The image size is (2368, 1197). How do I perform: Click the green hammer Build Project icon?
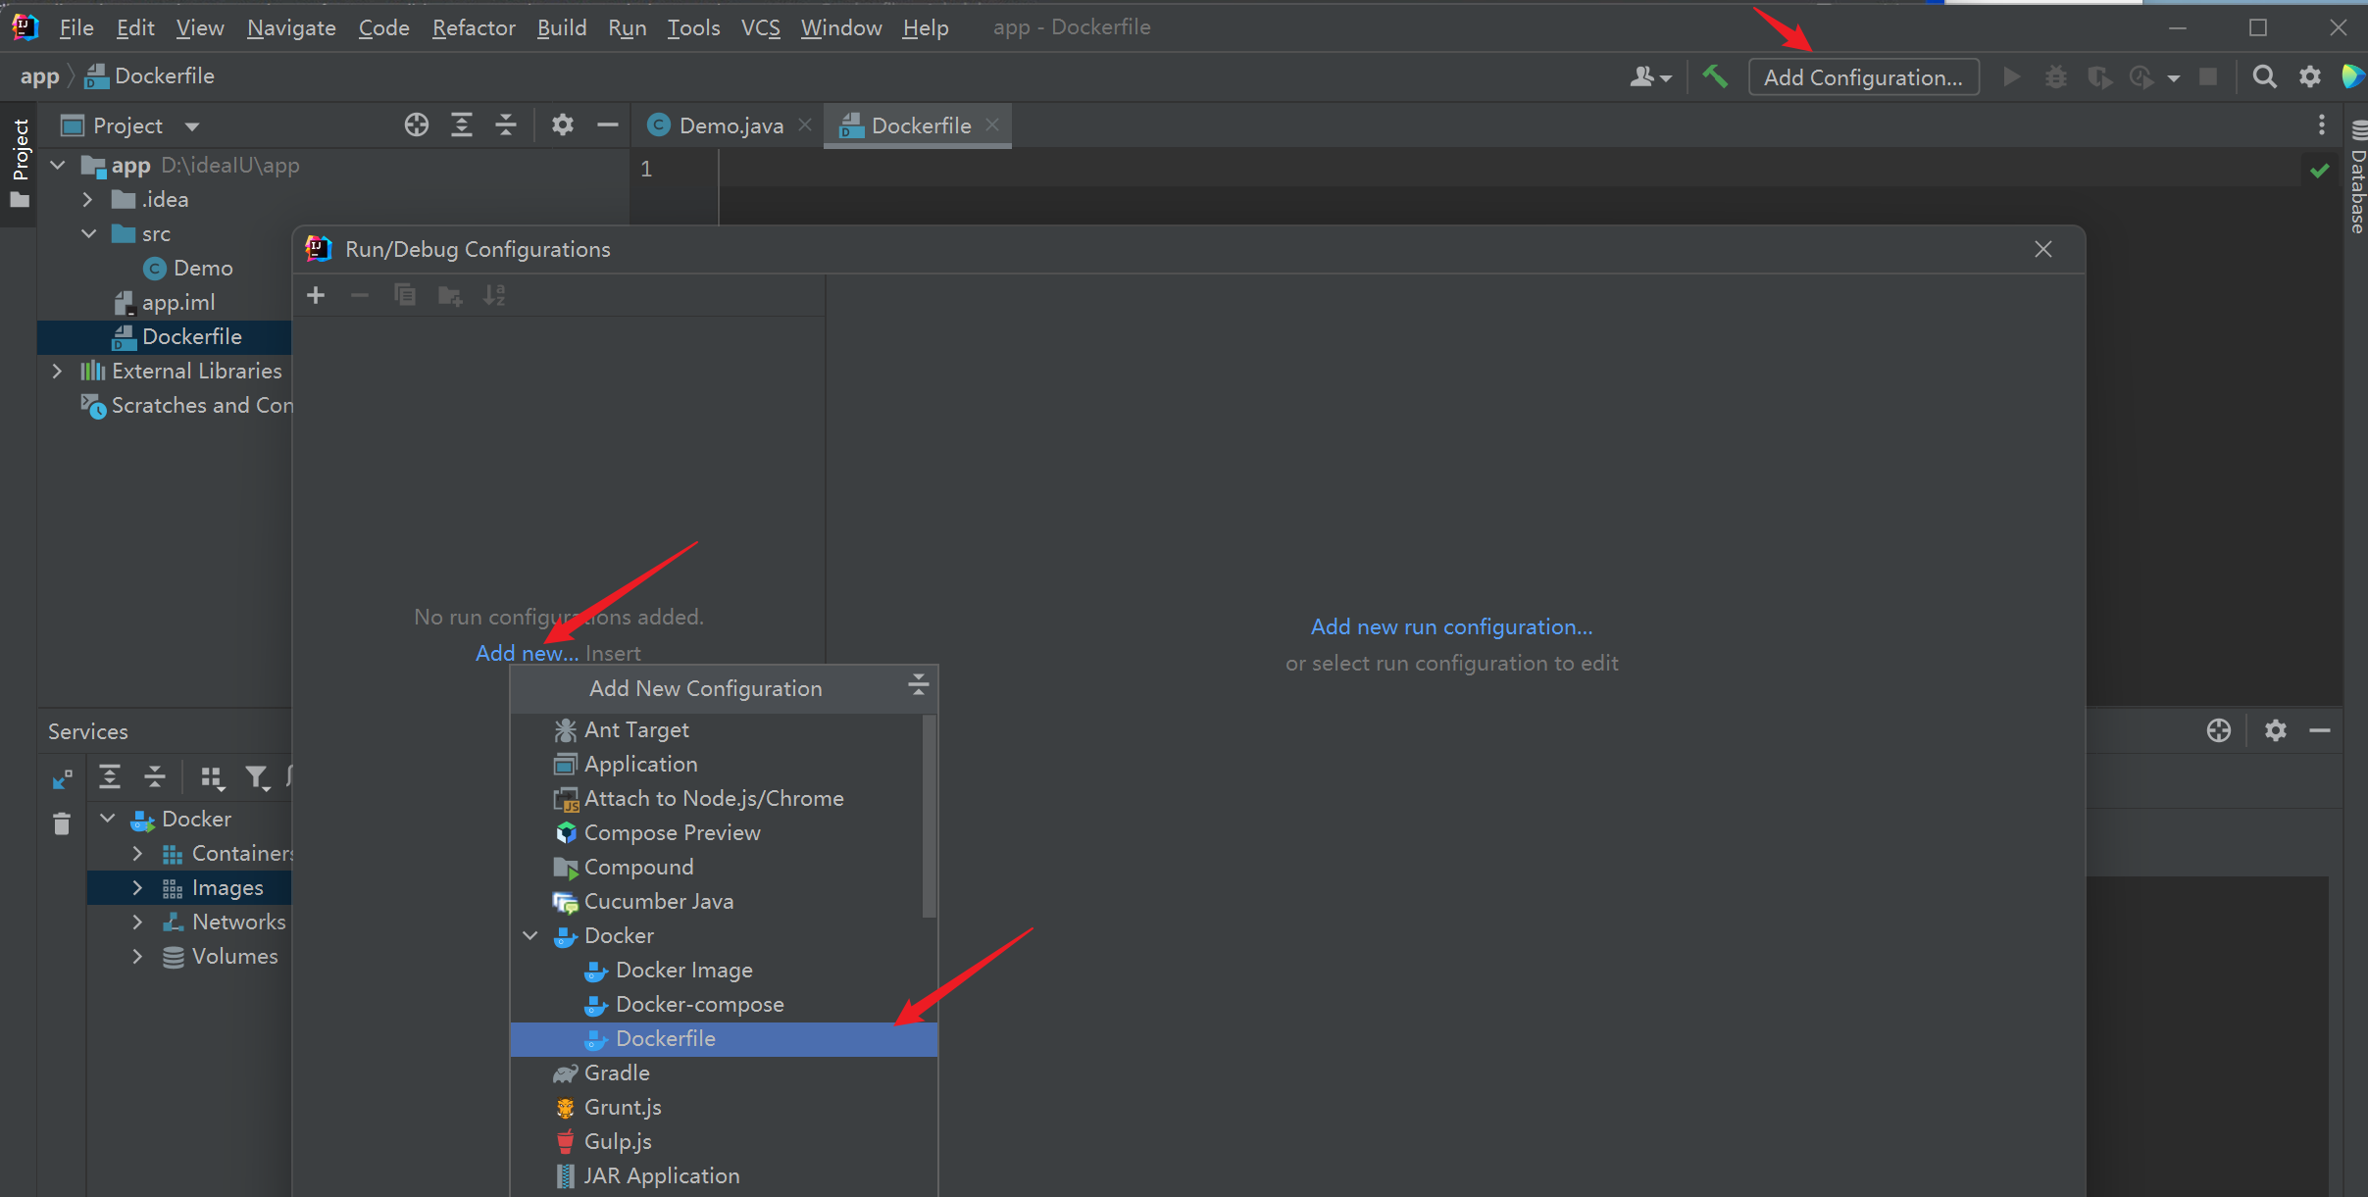point(1715,76)
